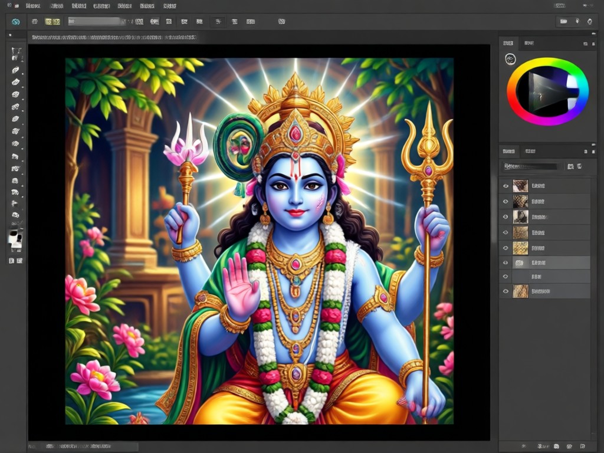
Task: Select the sixth tool from top in left toolbar
Action: pos(15,119)
